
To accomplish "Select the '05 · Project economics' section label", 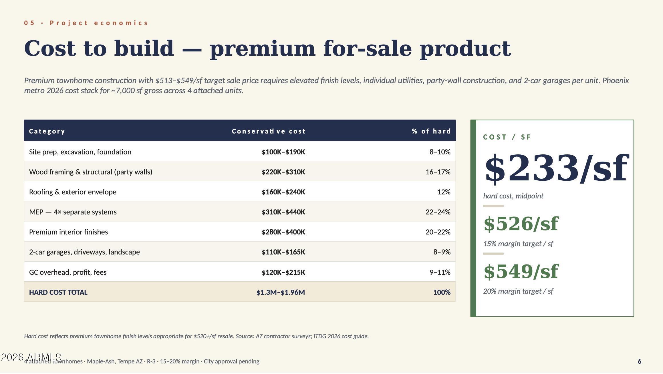I will click(x=86, y=23).
